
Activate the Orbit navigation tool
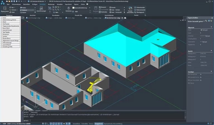(12, 12)
